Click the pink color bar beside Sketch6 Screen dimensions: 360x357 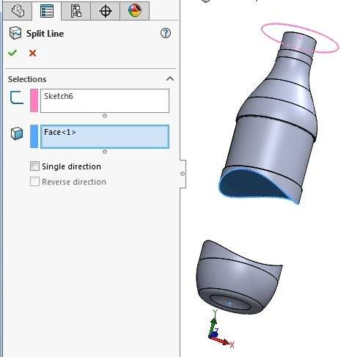[34, 100]
